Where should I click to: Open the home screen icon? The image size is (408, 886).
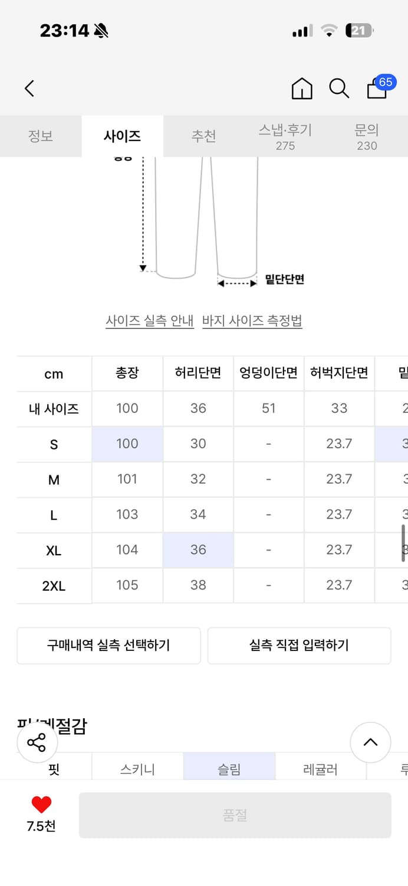pos(301,88)
